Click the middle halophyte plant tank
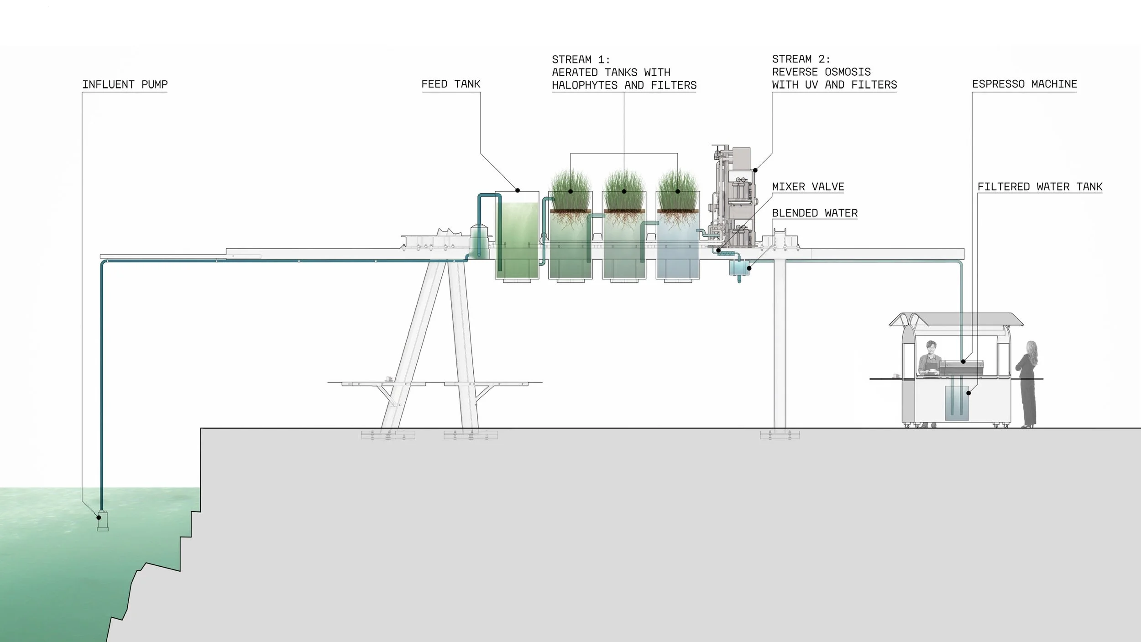 tap(624, 237)
